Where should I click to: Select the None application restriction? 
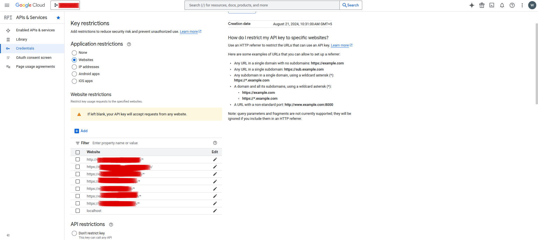[x=74, y=53]
